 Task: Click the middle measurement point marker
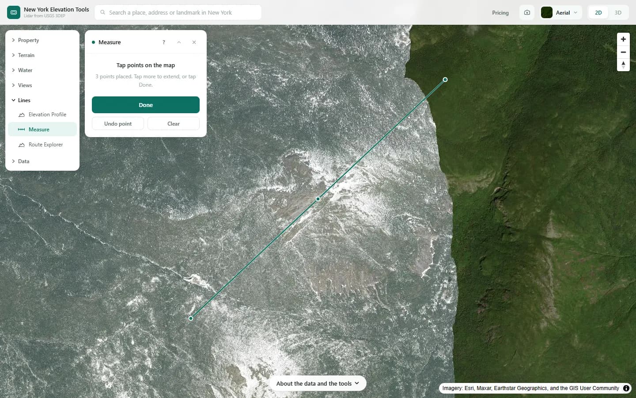(x=318, y=199)
